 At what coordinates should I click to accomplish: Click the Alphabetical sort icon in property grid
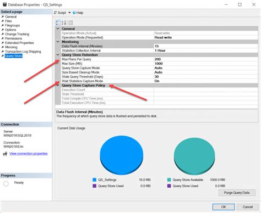(64, 23)
